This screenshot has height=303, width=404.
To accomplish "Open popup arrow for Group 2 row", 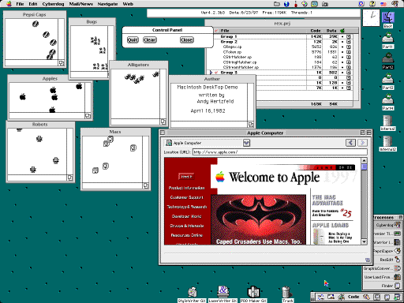I will (349, 42).
